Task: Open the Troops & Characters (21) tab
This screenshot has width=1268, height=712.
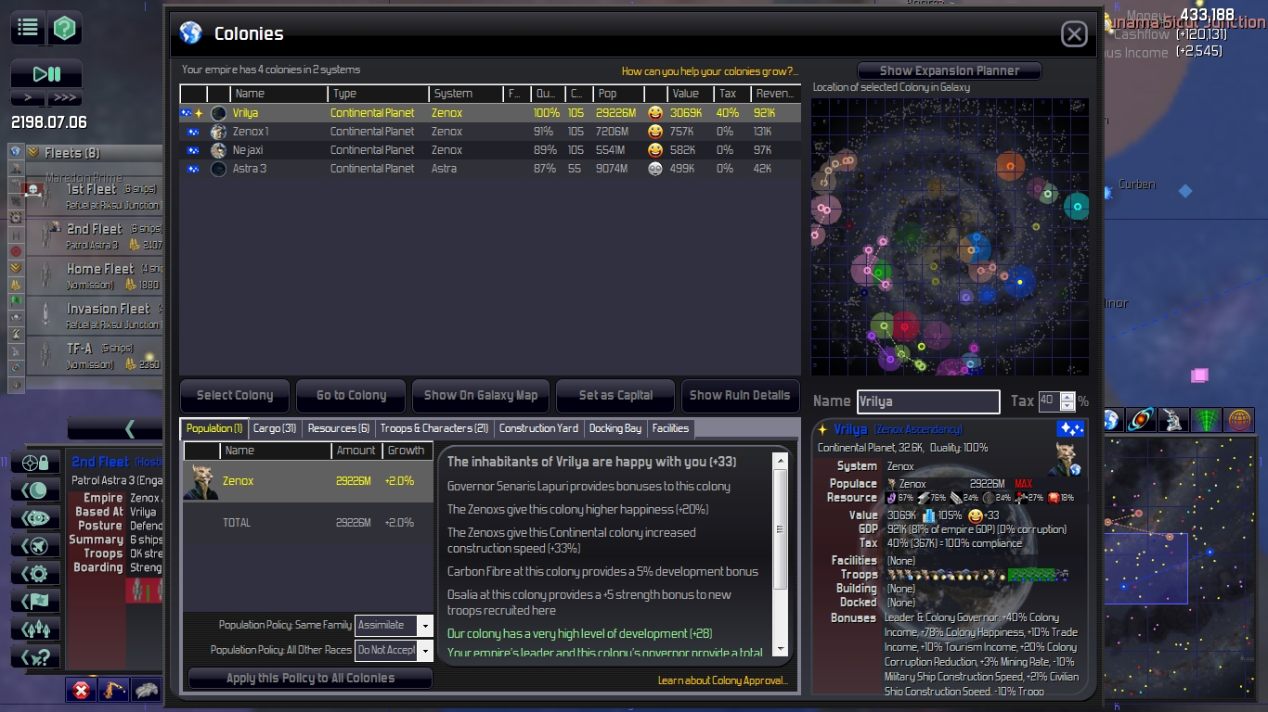Action: [434, 428]
